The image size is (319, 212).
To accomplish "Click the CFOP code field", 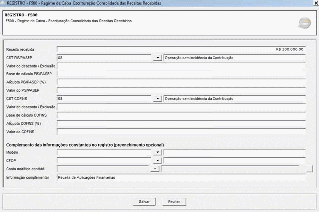I will click(105, 161).
